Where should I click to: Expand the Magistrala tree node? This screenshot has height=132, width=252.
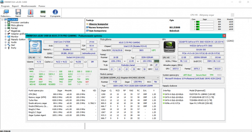pos(5,31)
